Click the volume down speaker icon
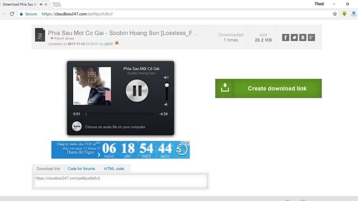 [166, 104]
